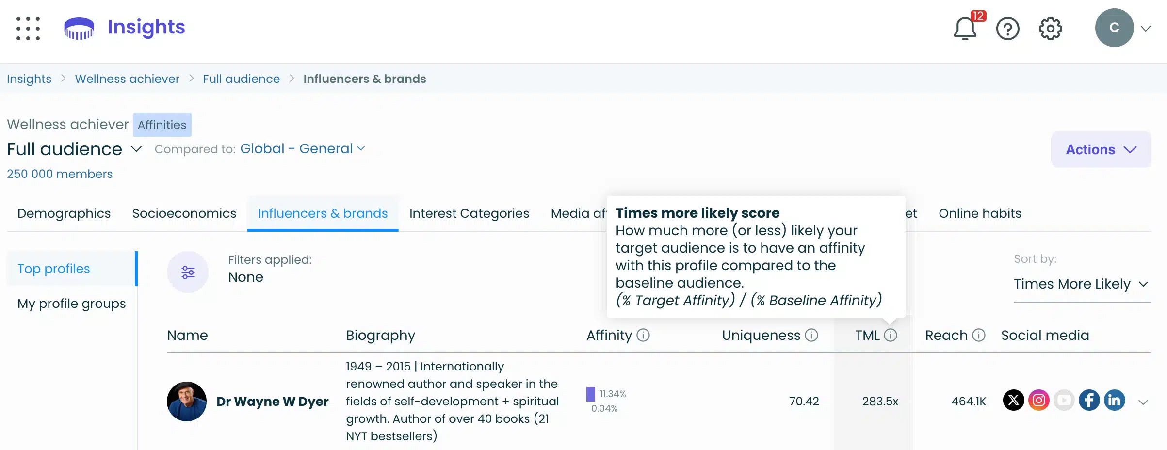Click the 11.34% affinity bar
Image resolution: width=1167 pixels, height=450 pixels.
591,394
